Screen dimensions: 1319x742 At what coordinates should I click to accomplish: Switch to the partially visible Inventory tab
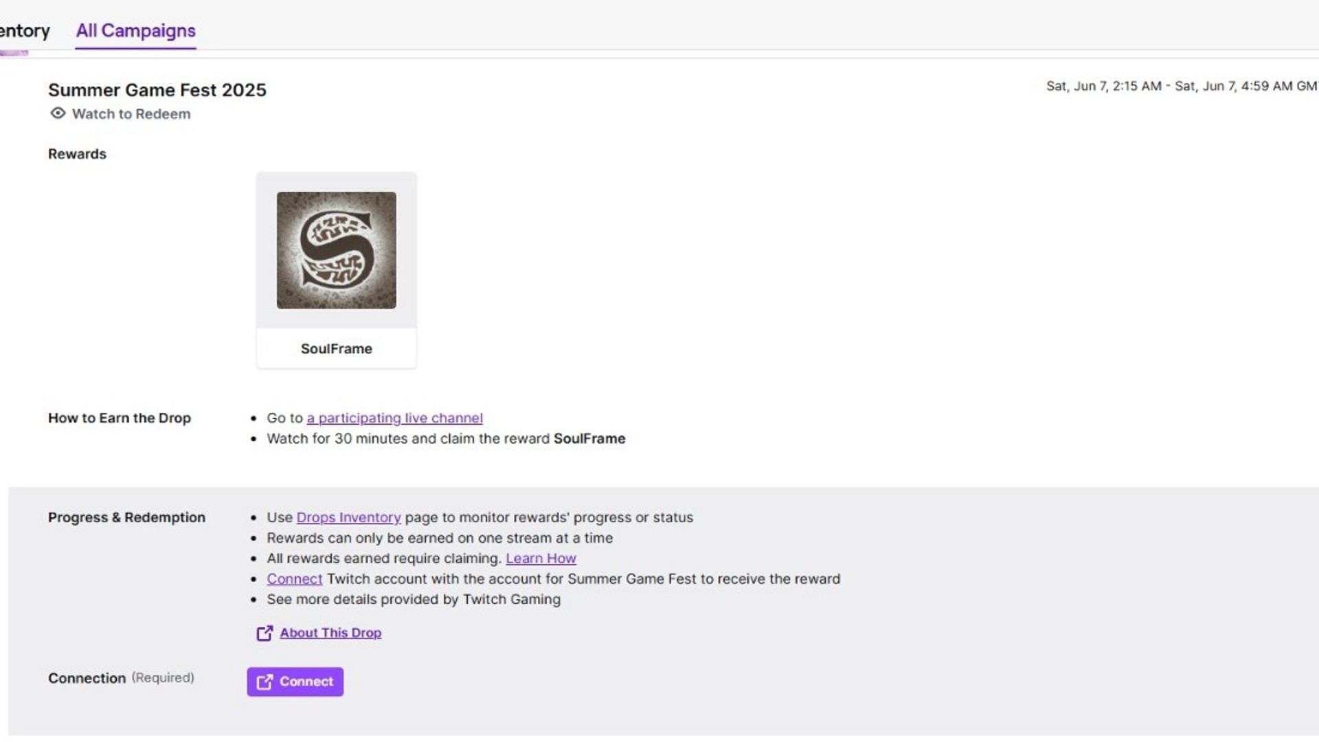tap(24, 31)
